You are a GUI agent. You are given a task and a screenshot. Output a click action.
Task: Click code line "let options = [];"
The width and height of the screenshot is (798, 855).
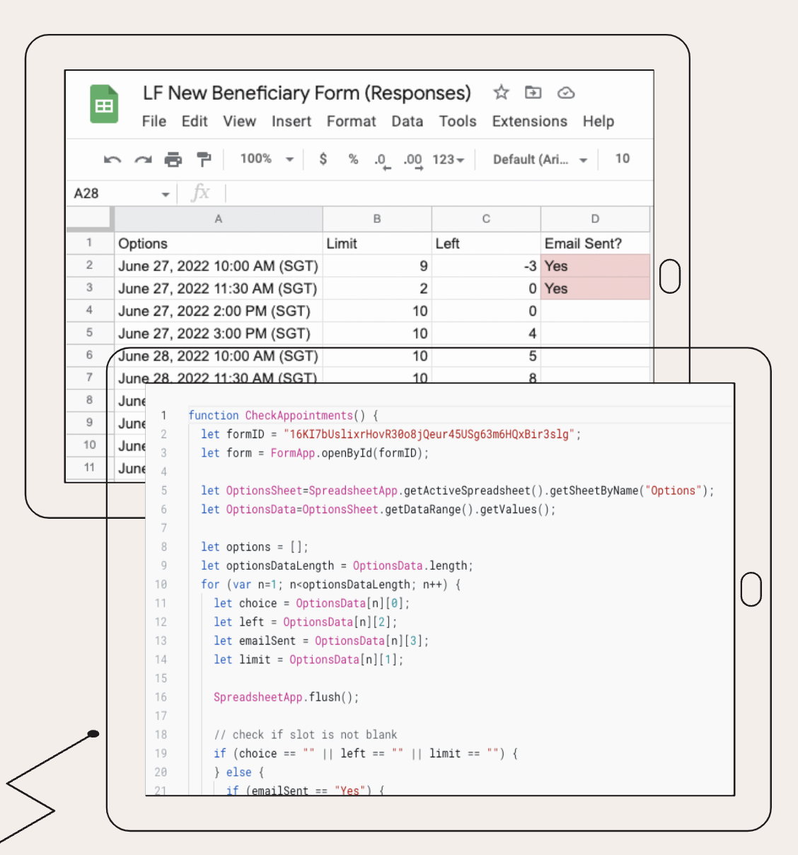[x=255, y=546]
